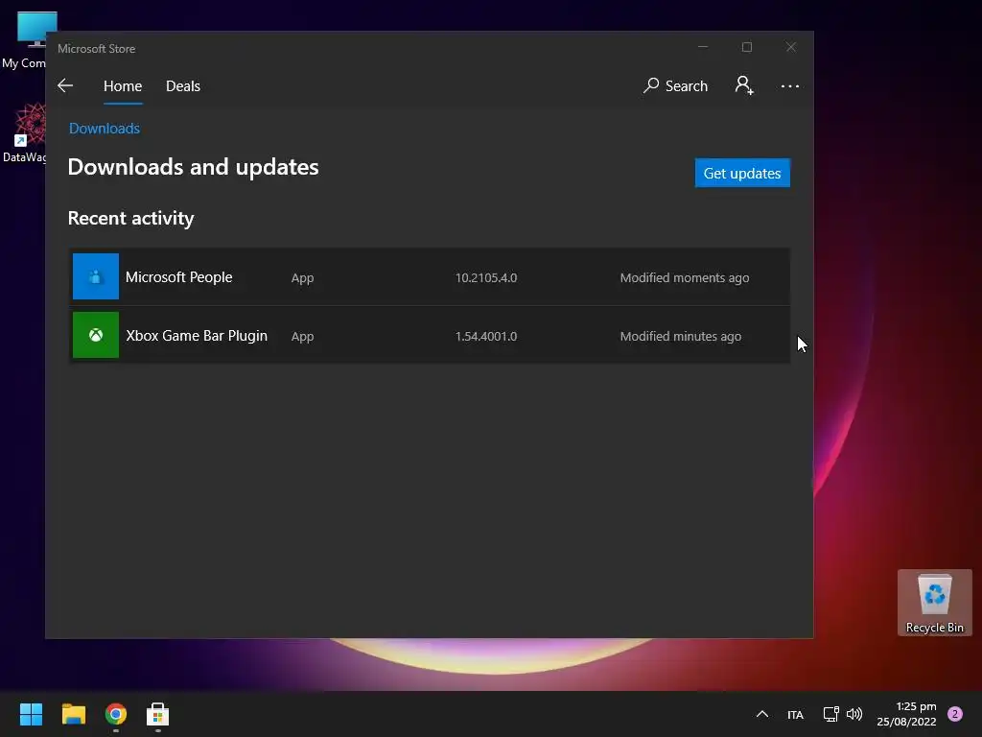The height and width of the screenshot is (737, 982).
Task: Open the volume tray icon
Action: pyautogui.click(x=854, y=714)
